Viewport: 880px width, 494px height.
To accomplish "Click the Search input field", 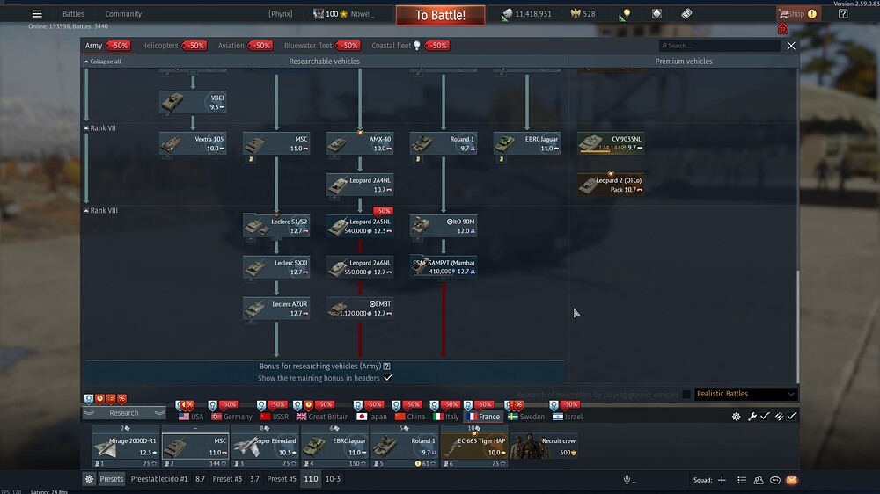I will (720, 46).
